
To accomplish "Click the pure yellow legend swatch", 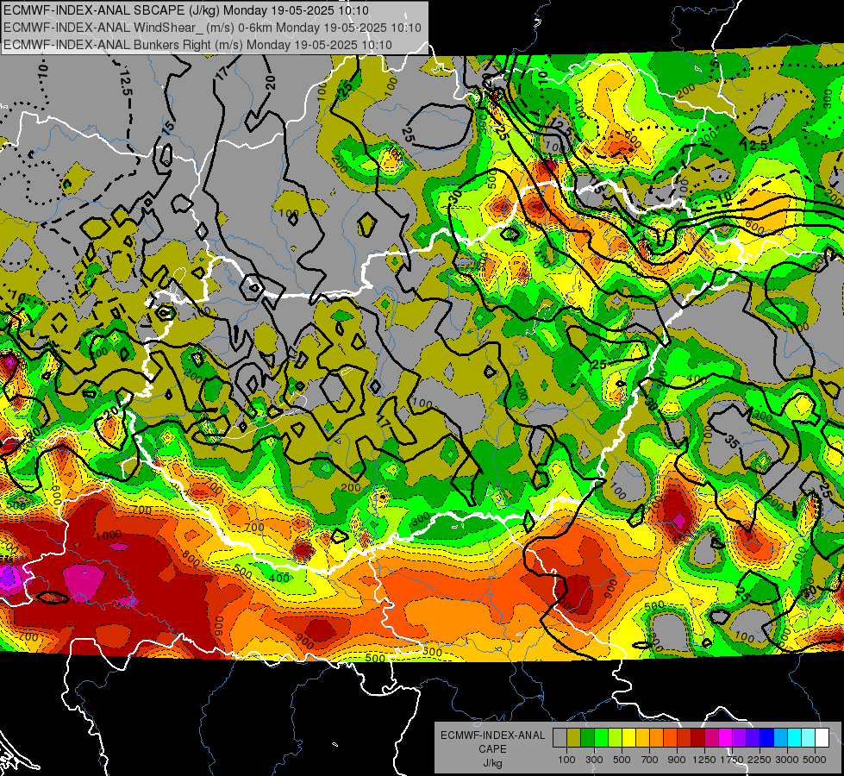I will click(628, 738).
